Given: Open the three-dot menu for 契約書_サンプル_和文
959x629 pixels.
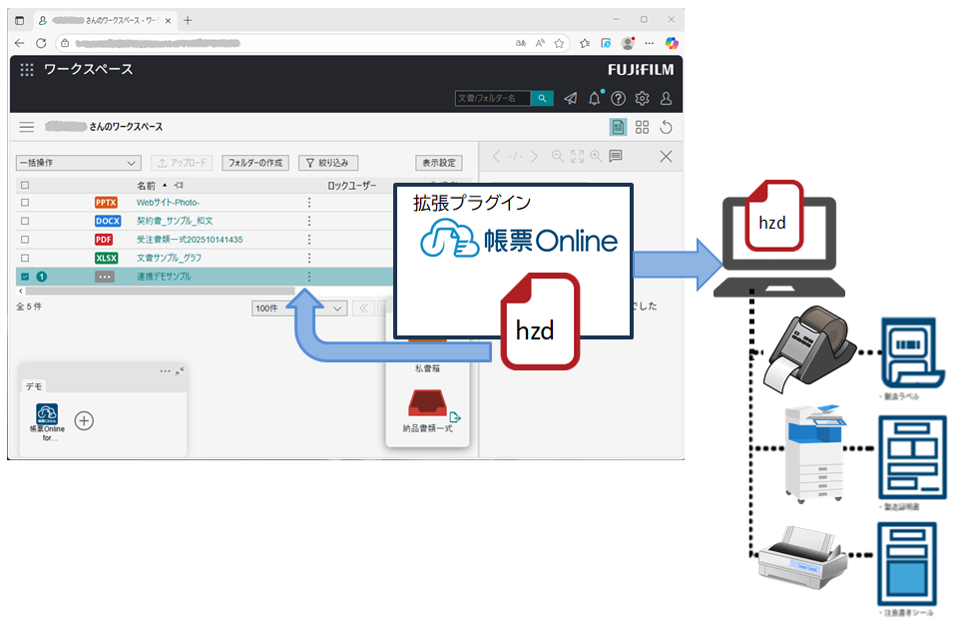Looking at the screenshot, I should click(x=308, y=221).
